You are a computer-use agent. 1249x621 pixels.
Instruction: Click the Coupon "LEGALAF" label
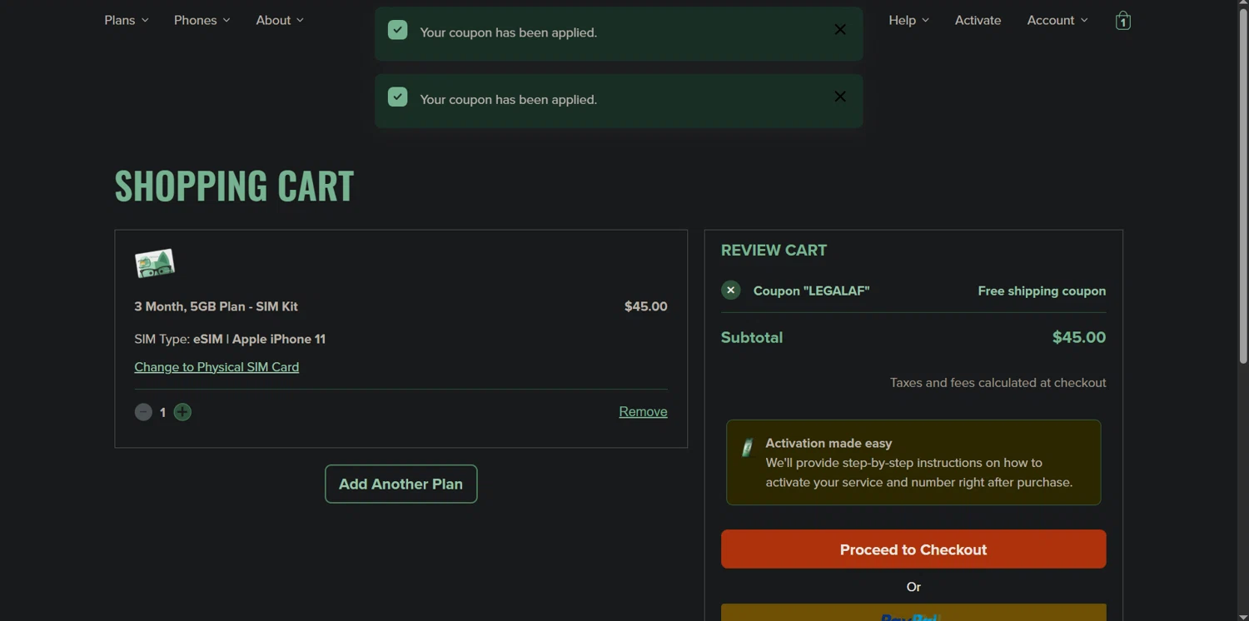tap(811, 291)
